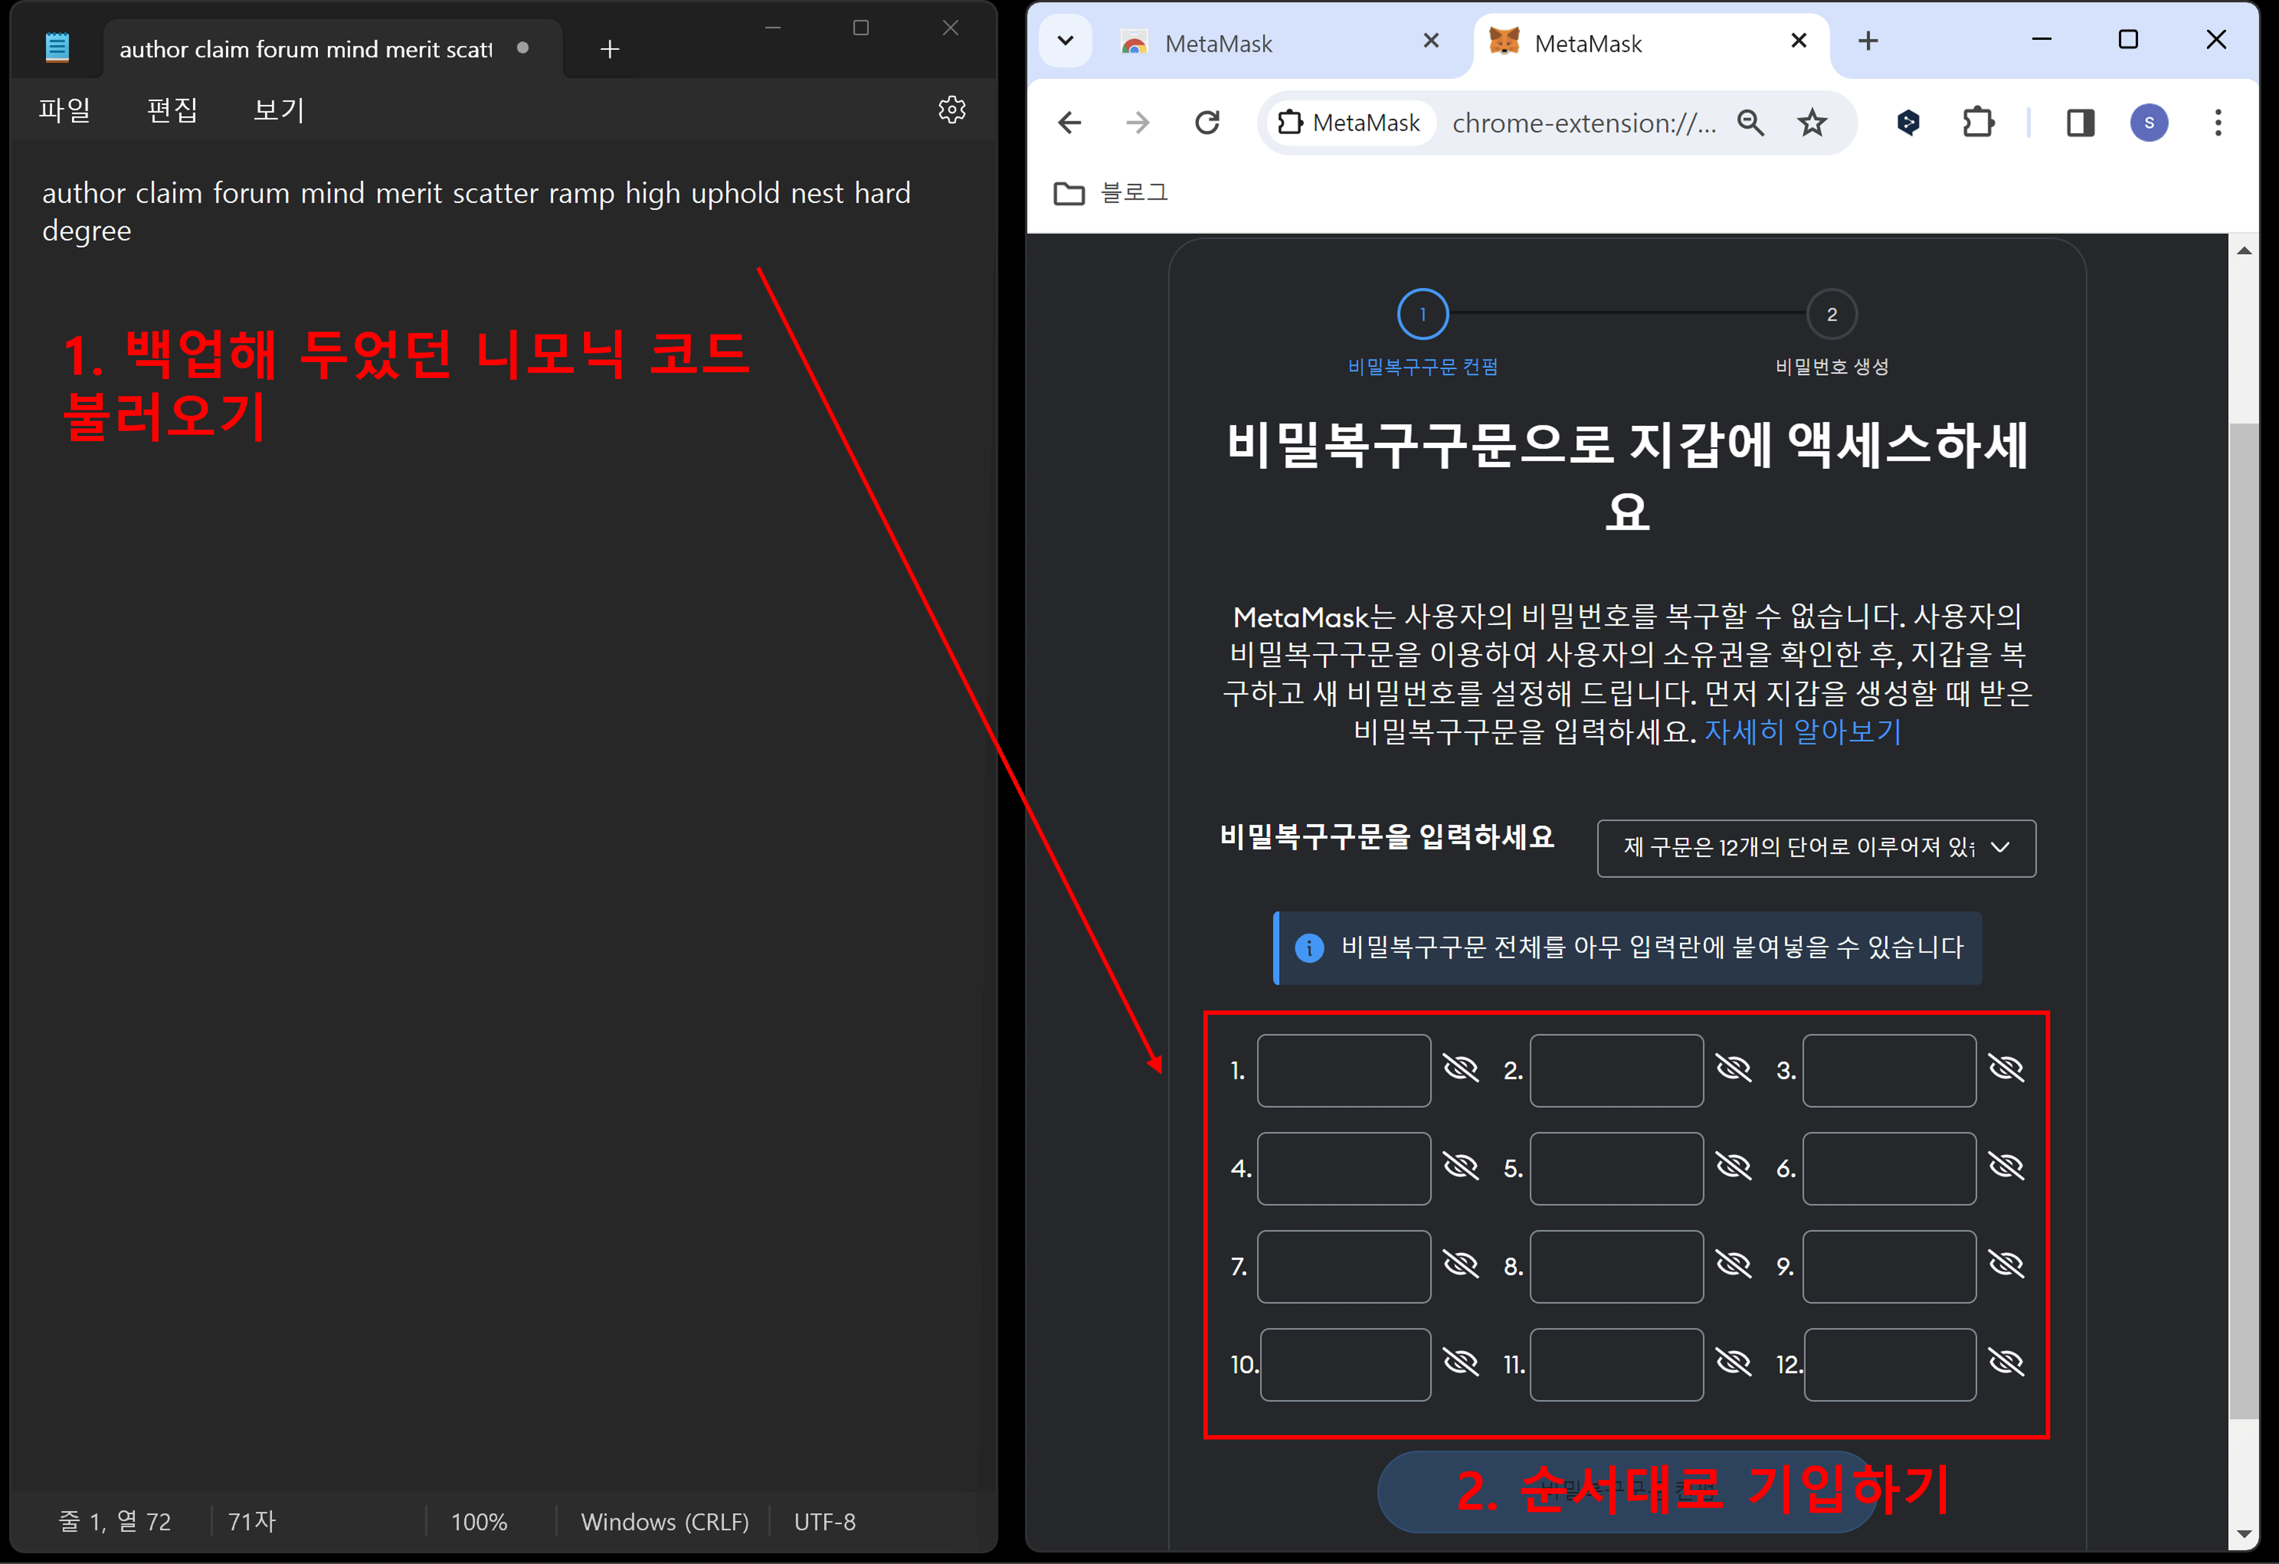The width and height of the screenshot is (2279, 1564).
Task: Open the 12-word phrase length dropdown
Action: tap(1815, 847)
